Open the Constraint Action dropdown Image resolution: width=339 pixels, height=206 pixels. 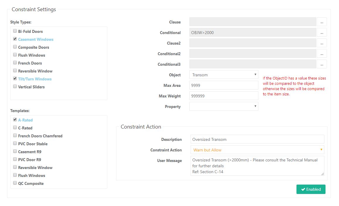257,150
